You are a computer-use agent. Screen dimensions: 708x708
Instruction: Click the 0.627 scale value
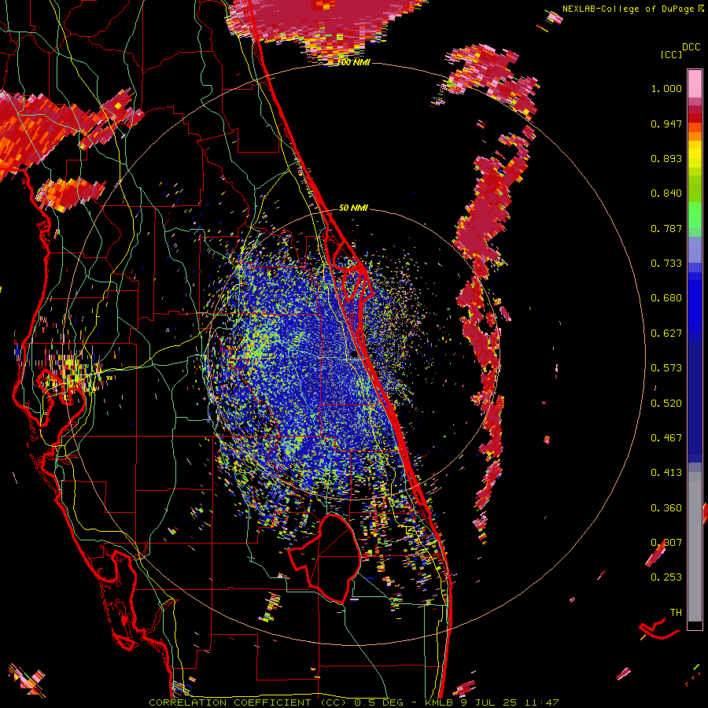666,334
